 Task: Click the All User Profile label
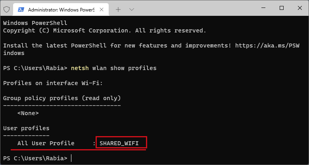click(46, 143)
